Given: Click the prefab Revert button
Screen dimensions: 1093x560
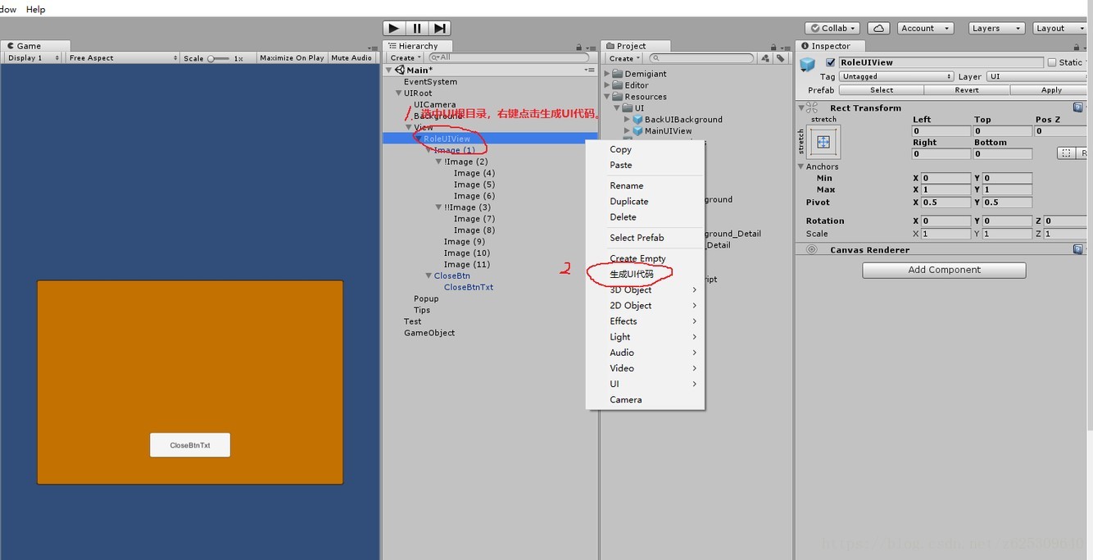Looking at the screenshot, I should click(967, 90).
